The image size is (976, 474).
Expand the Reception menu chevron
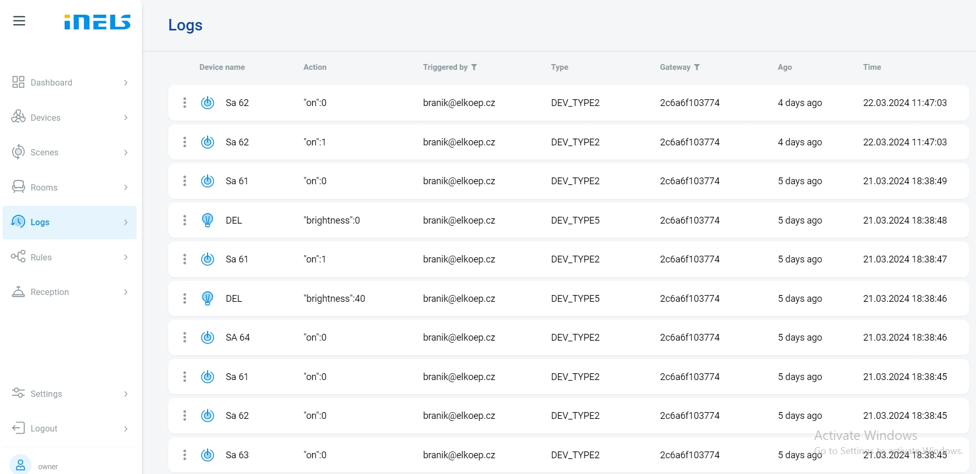pos(126,292)
